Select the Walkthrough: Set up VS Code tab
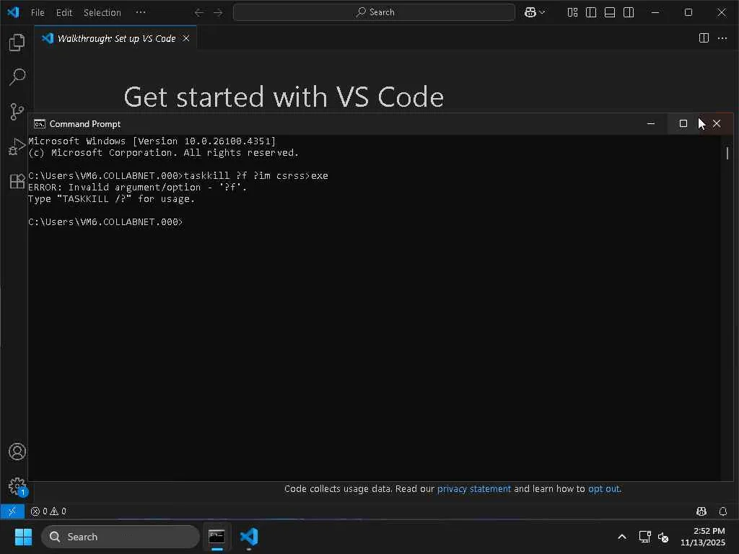 tap(116, 38)
